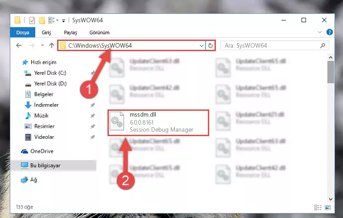Go back with the left arrow

pos(19,45)
